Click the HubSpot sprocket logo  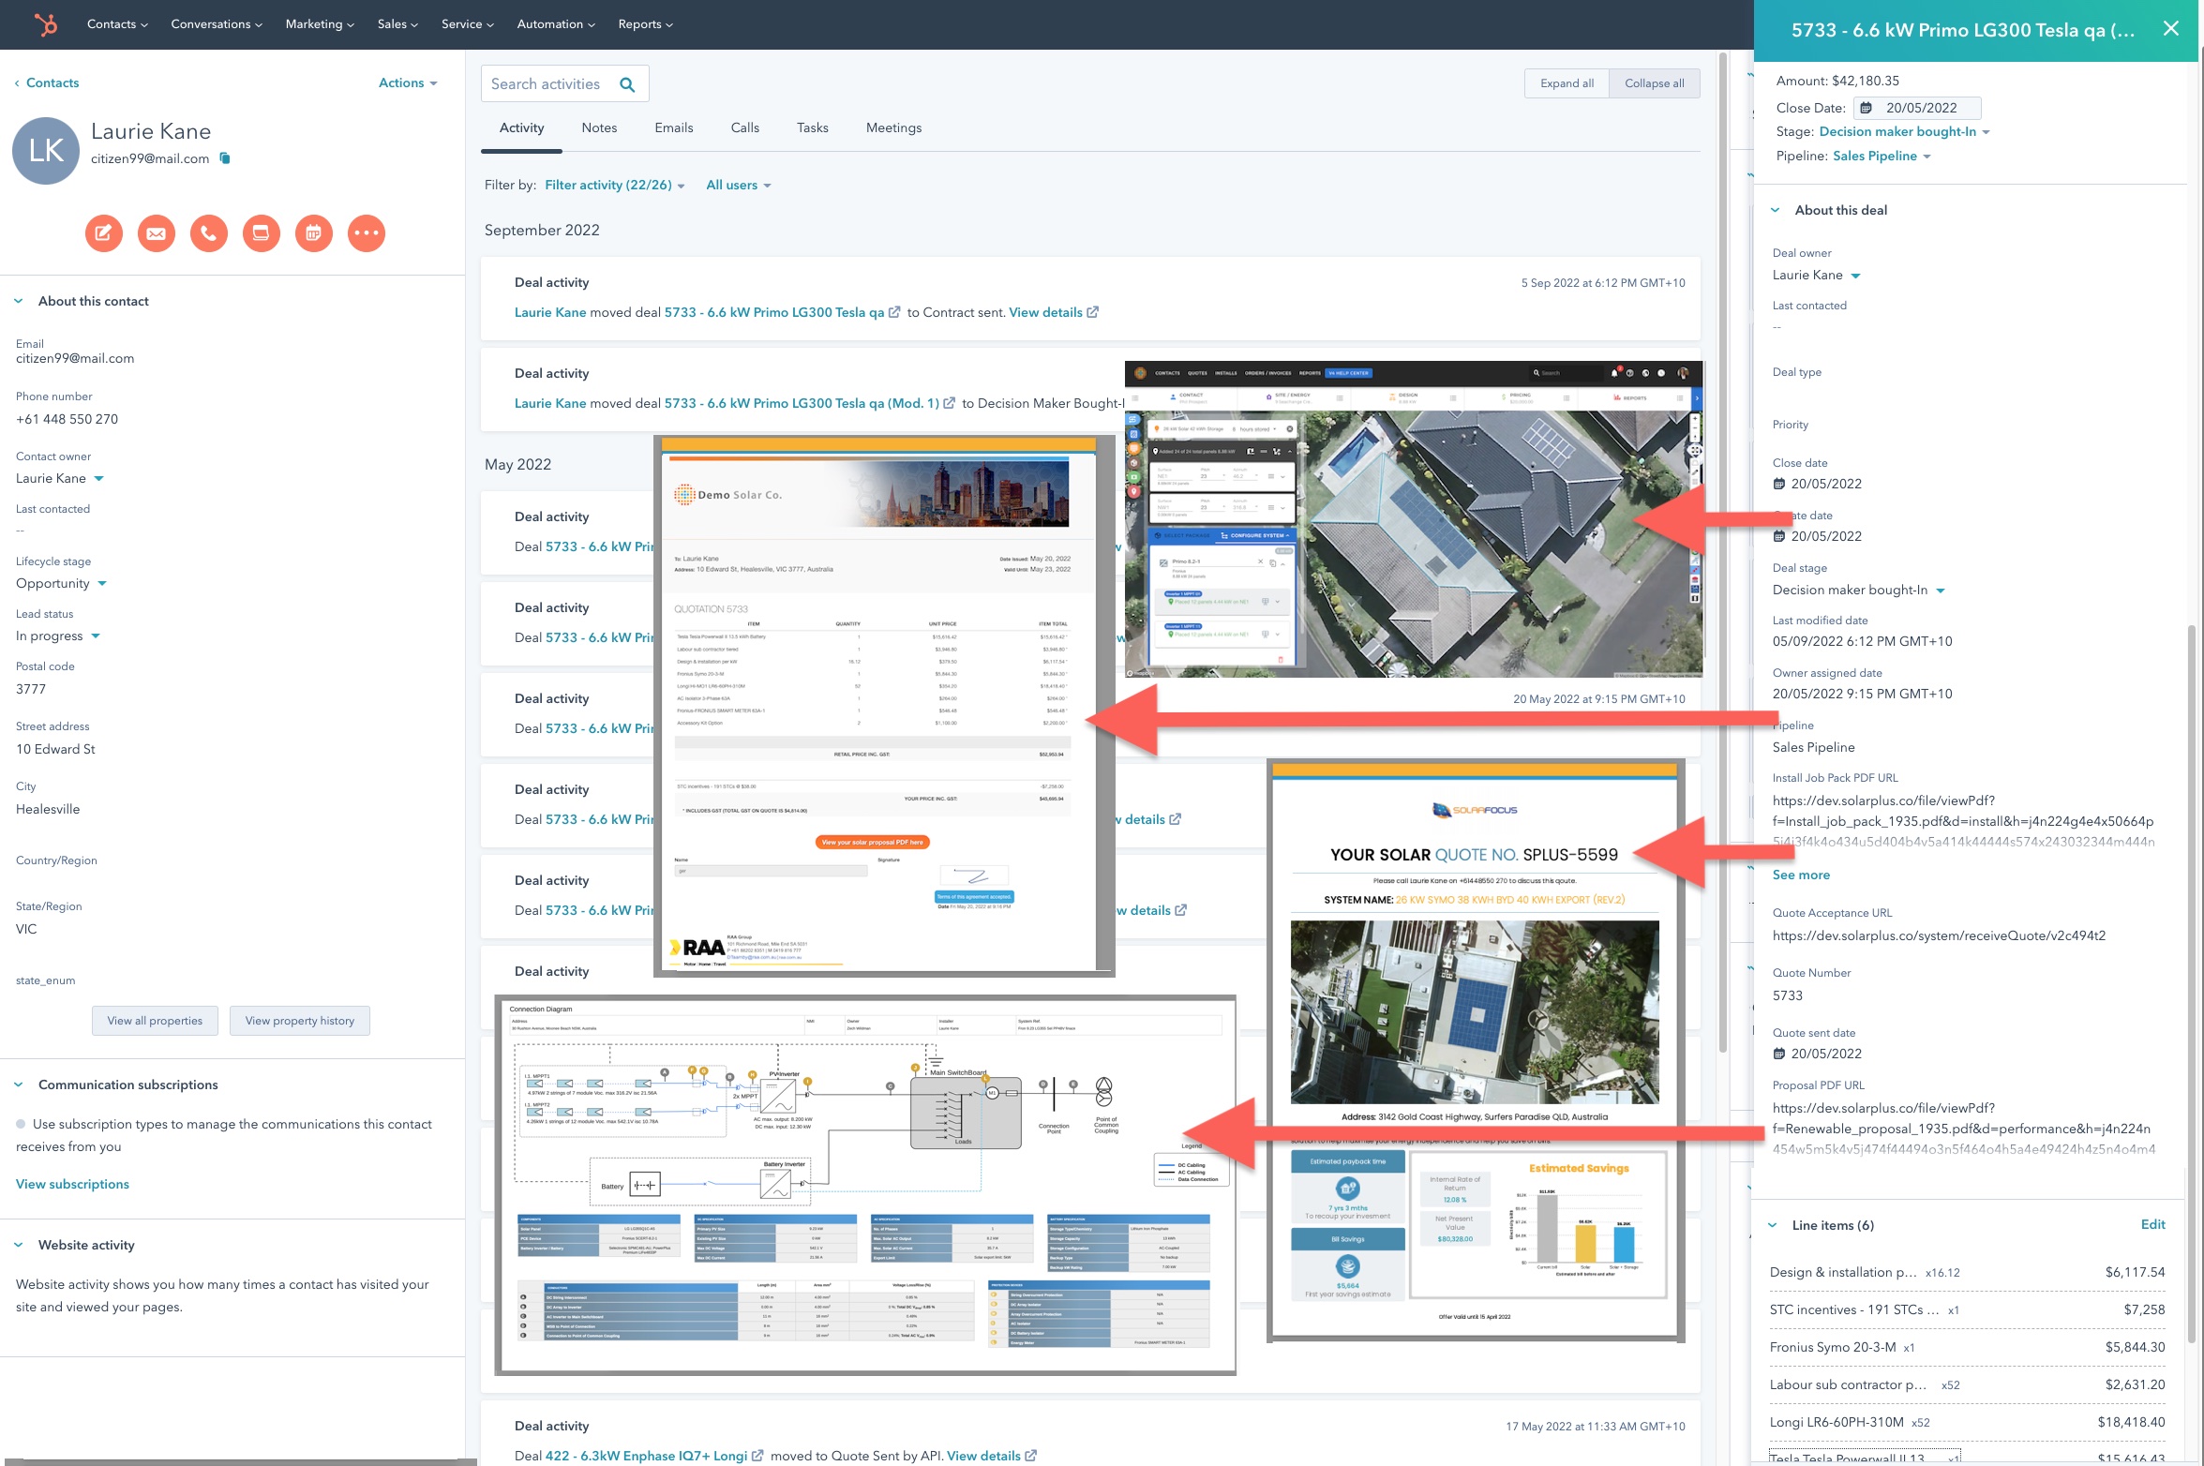pos(46,24)
